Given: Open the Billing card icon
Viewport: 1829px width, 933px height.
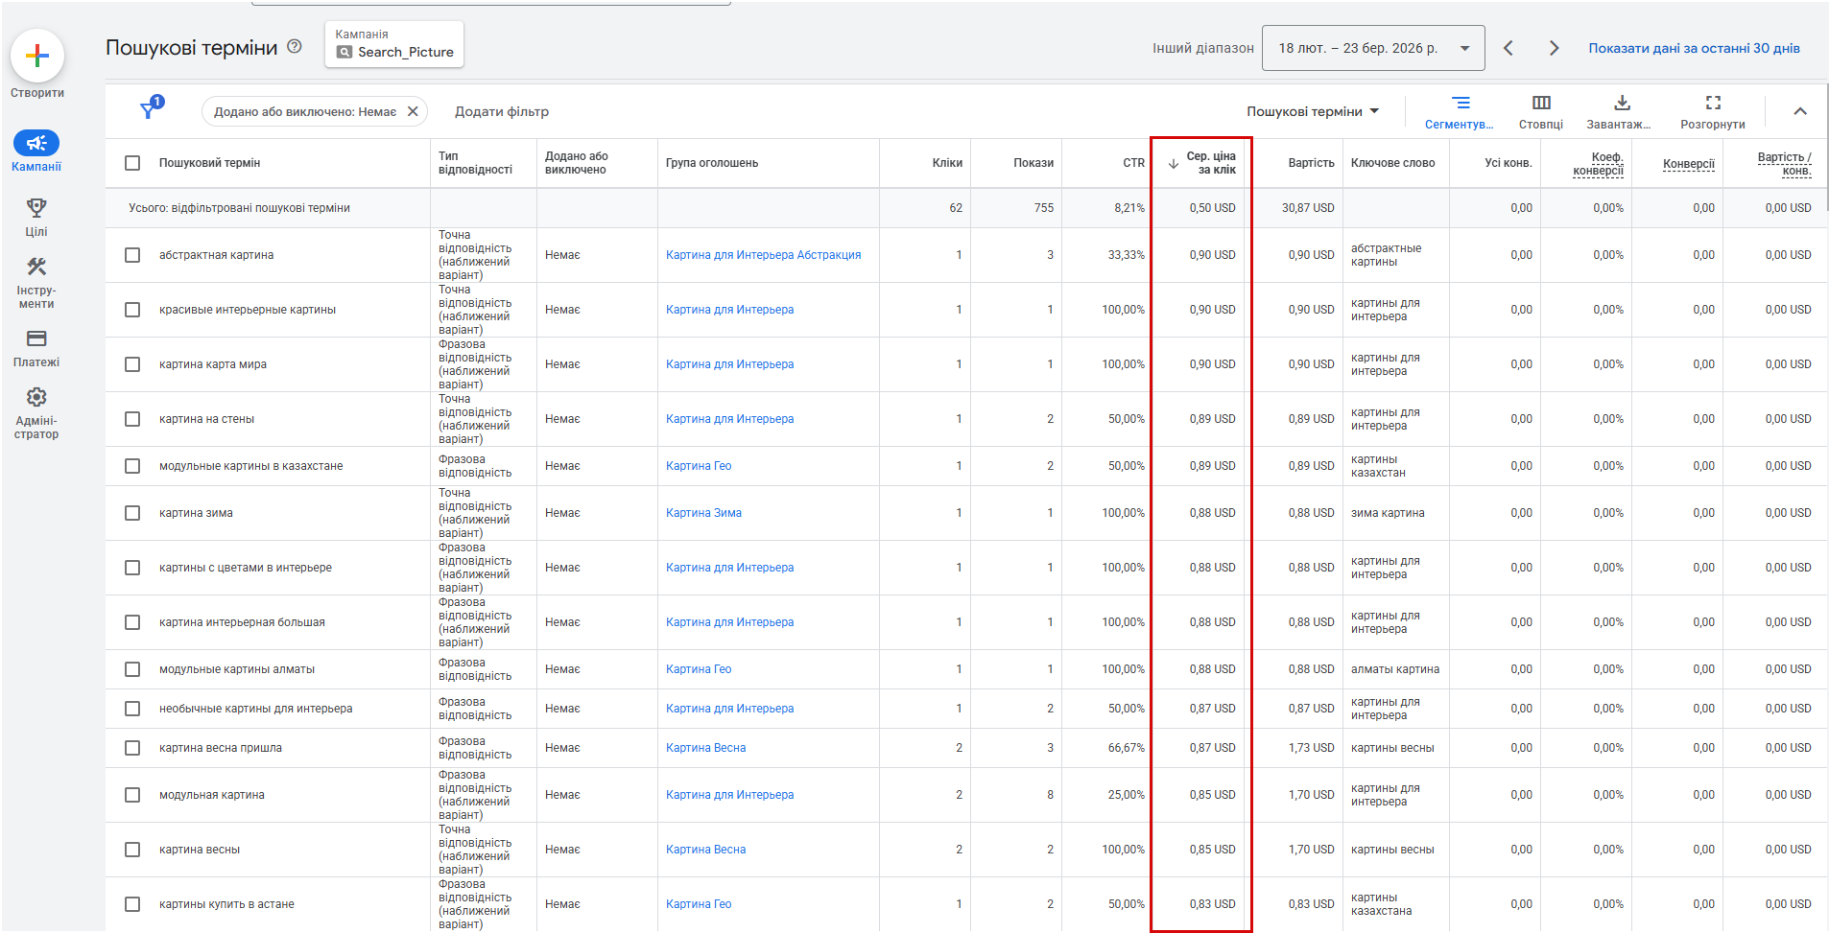Looking at the screenshot, I should click(36, 338).
